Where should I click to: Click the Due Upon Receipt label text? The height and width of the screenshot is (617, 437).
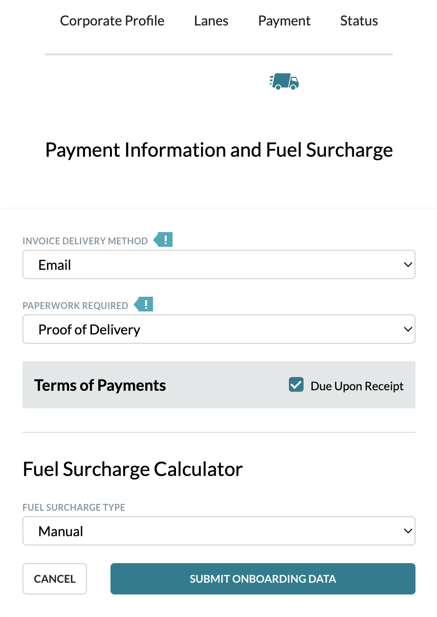(x=357, y=386)
